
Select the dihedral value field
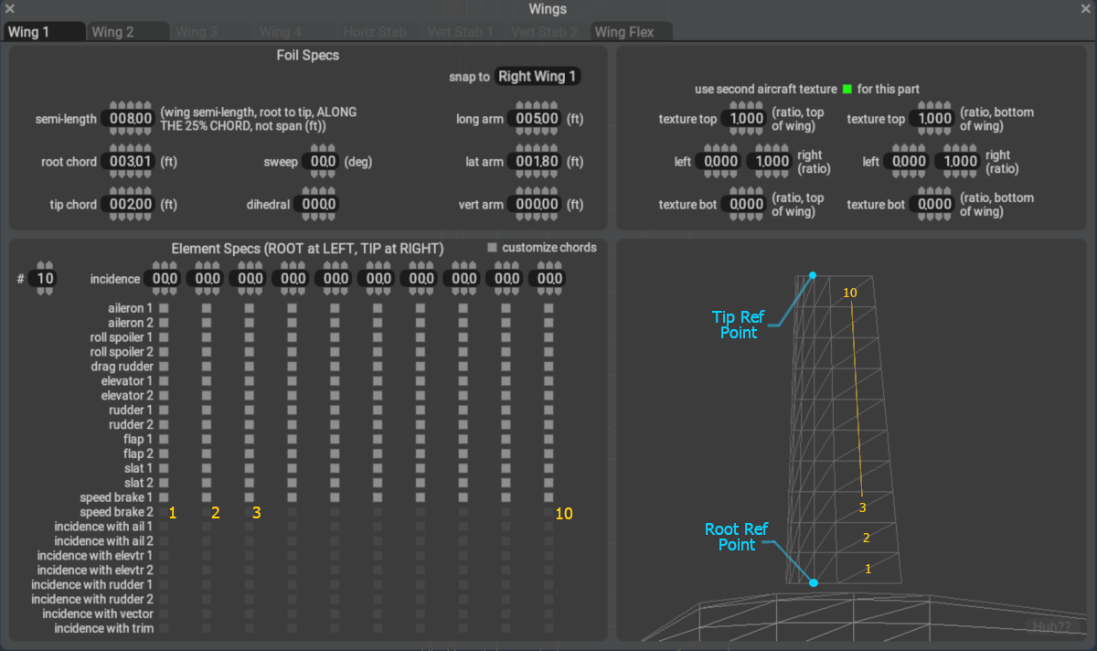pos(319,205)
